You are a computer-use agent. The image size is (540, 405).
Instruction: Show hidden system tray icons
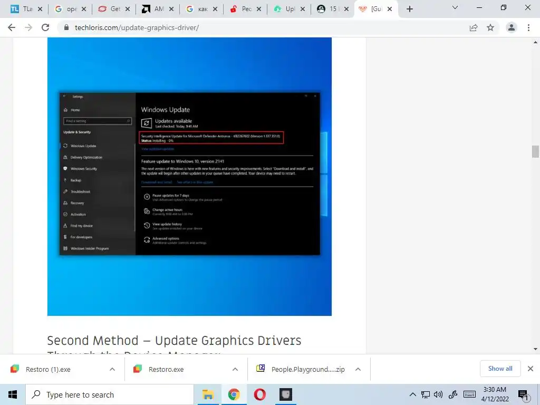click(412, 394)
